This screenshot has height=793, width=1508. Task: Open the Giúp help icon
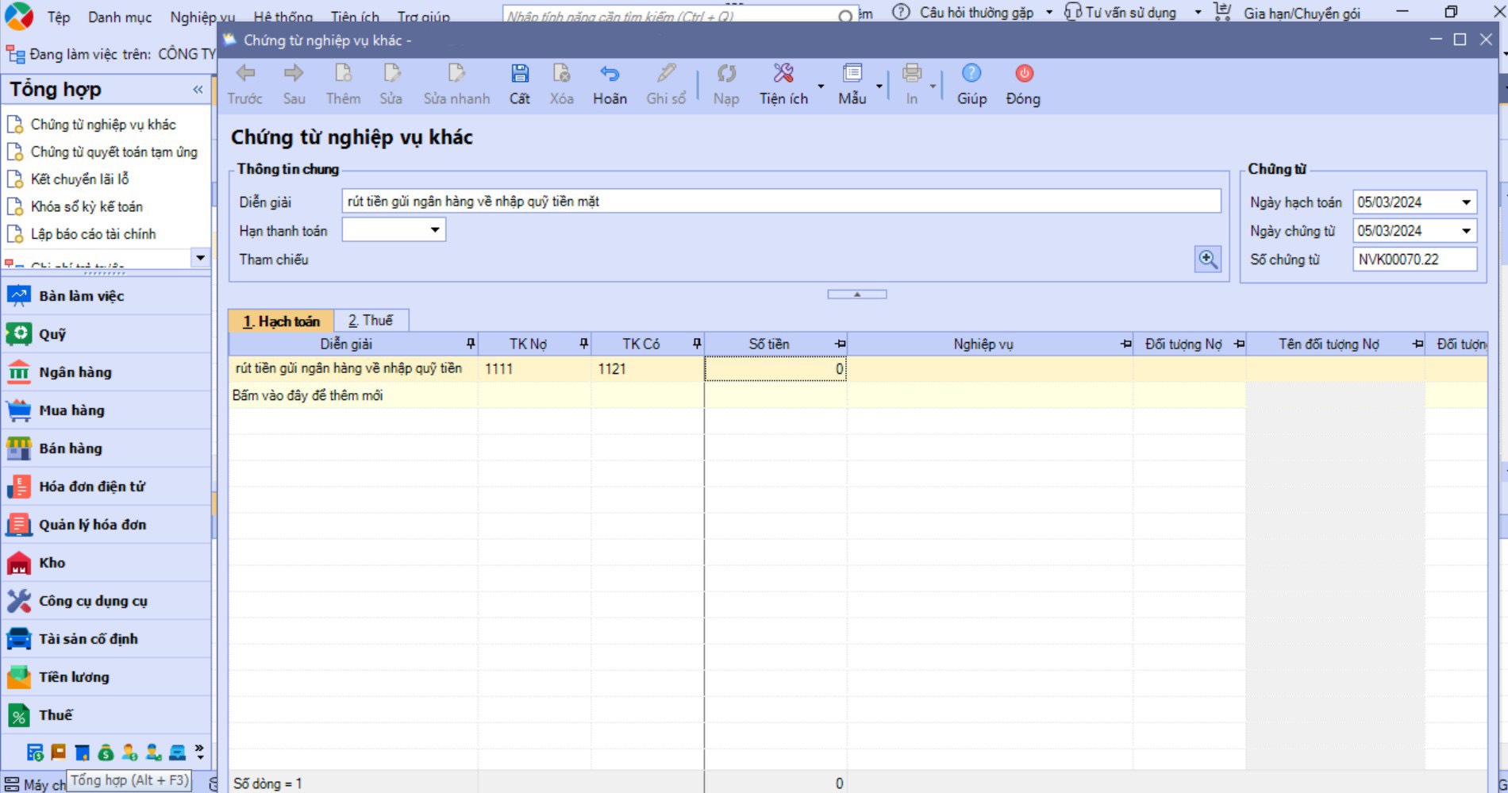pyautogui.click(x=971, y=75)
